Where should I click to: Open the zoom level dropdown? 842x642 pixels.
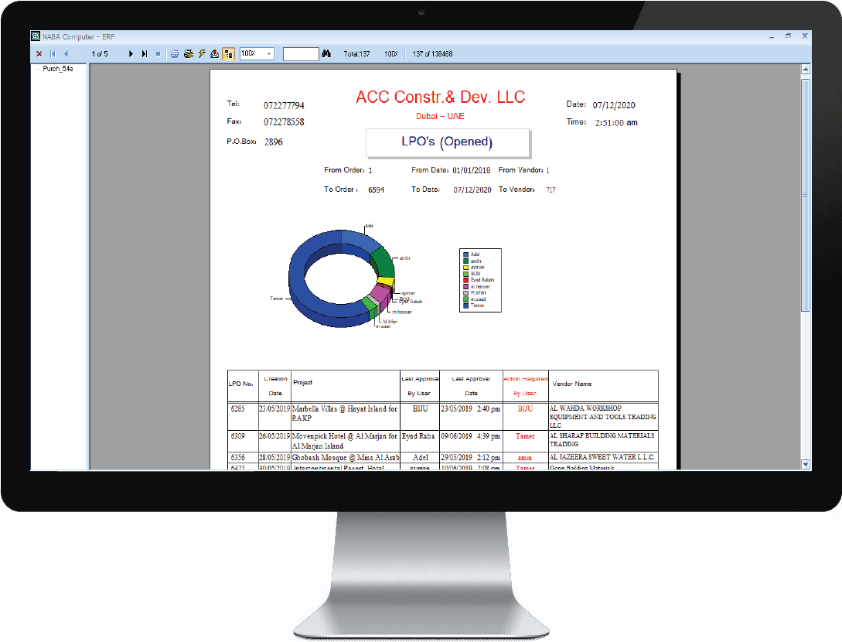[x=269, y=53]
